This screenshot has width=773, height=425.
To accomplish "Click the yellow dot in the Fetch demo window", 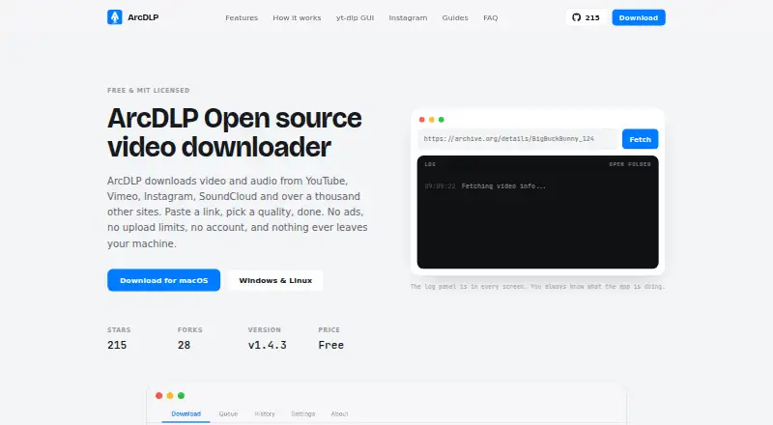I will click(x=431, y=120).
